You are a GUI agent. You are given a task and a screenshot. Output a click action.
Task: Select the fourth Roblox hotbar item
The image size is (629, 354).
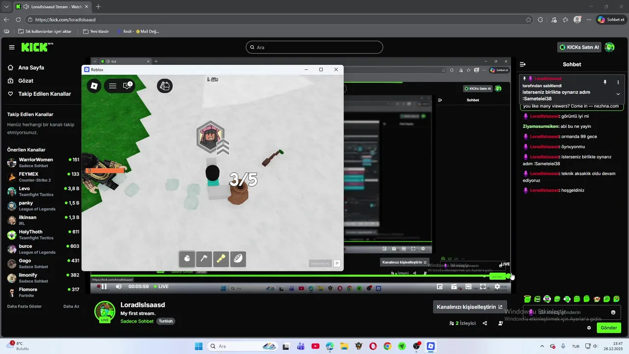point(238,259)
